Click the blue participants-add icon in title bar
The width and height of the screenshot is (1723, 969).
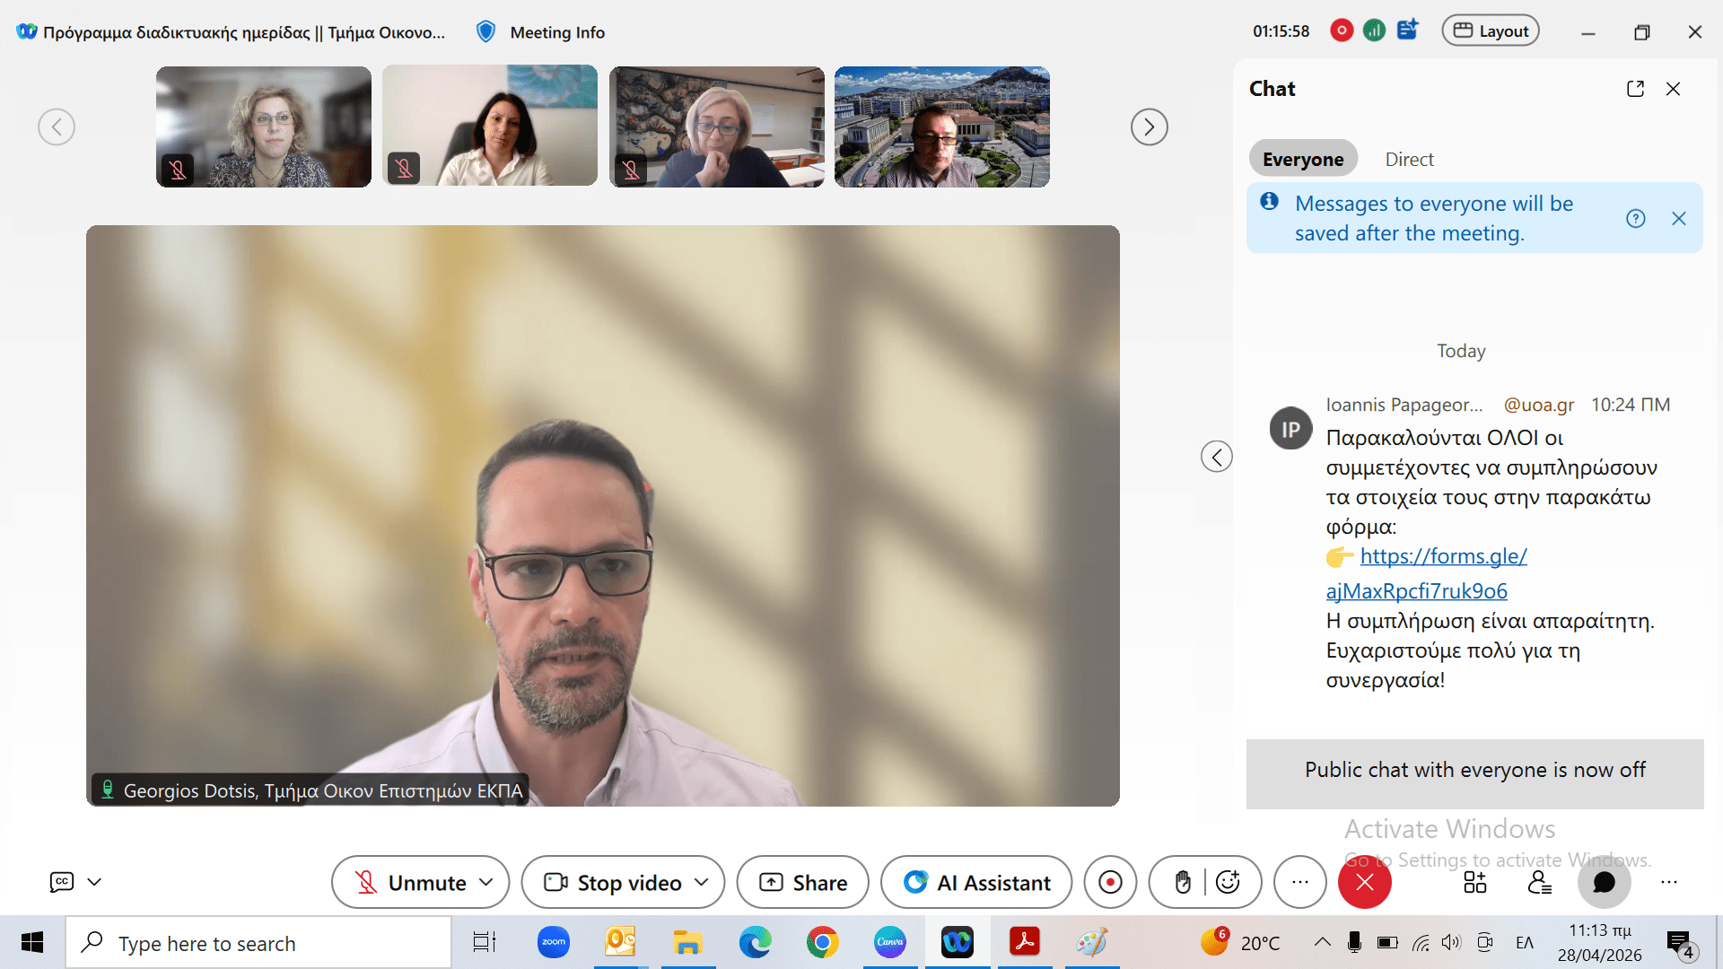1407,30
